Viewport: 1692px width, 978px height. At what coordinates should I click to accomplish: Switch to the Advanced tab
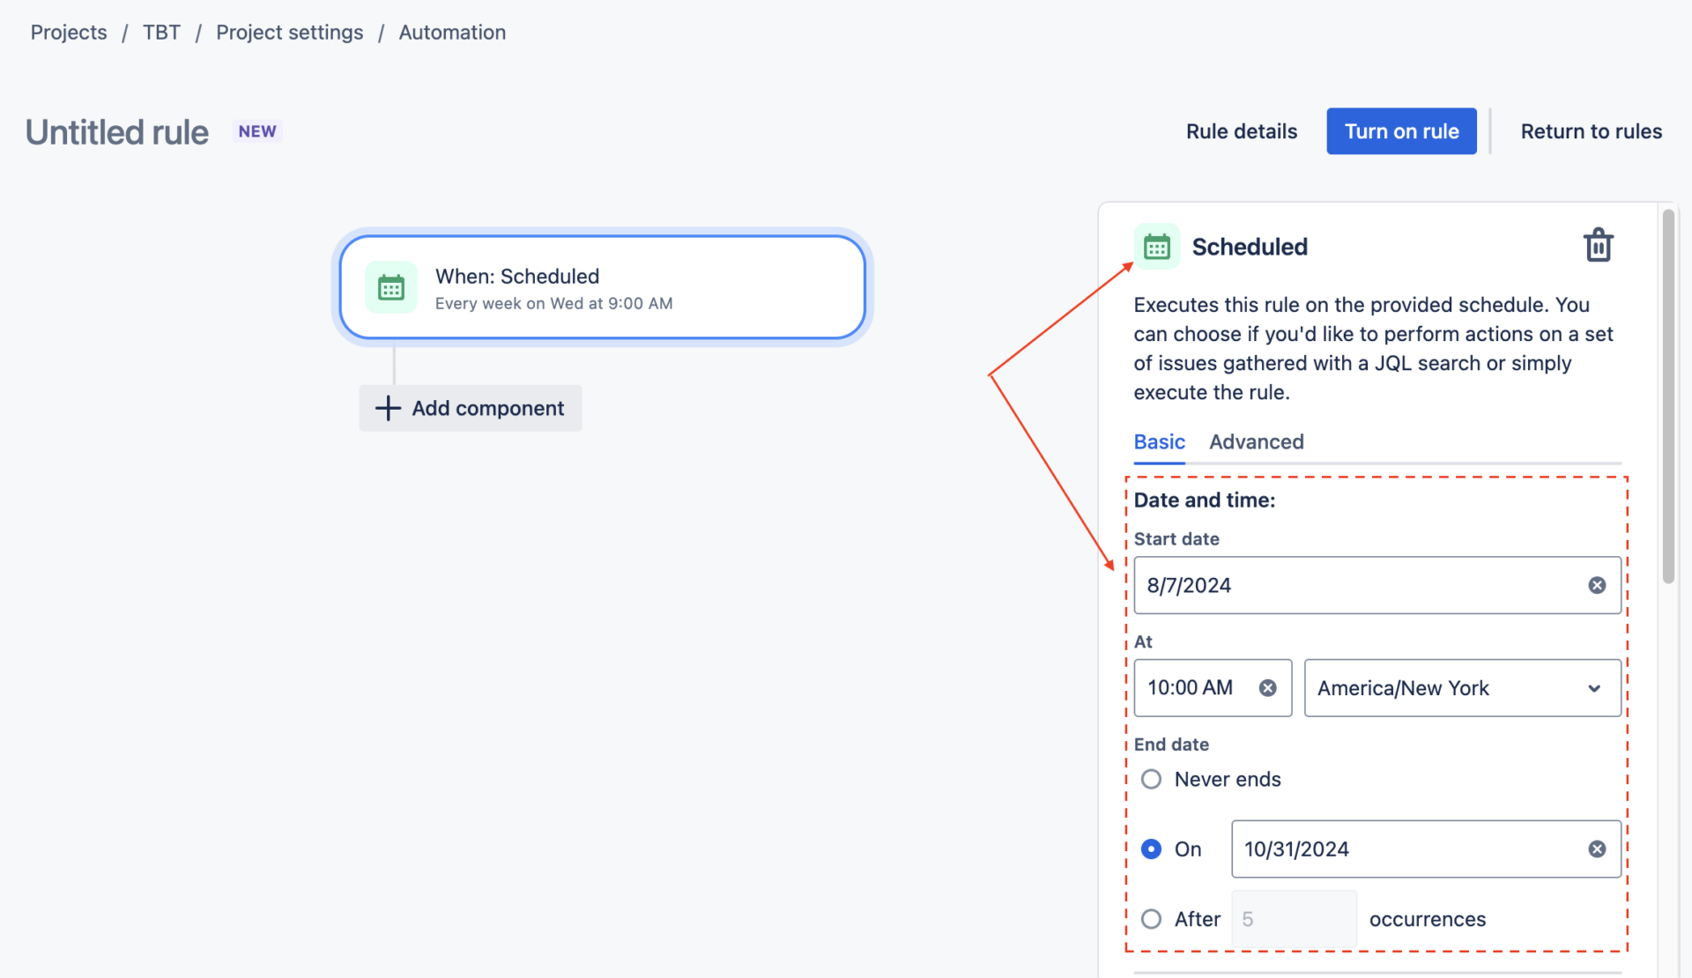pyautogui.click(x=1256, y=441)
